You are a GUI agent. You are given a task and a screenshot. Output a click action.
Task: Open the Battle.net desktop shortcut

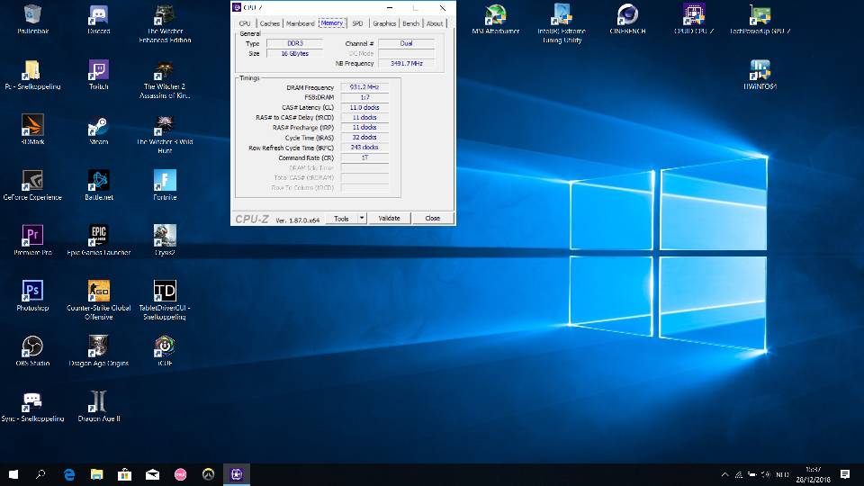pos(99,185)
